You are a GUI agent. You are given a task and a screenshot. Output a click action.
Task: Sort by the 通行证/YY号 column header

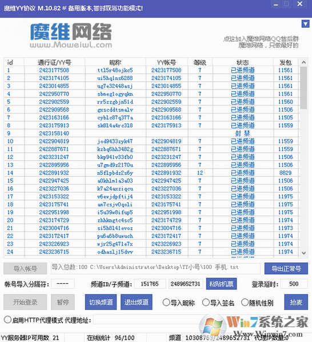(x=54, y=62)
